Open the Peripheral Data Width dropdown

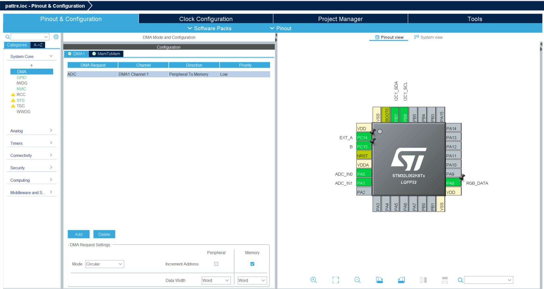pos(216,280)
